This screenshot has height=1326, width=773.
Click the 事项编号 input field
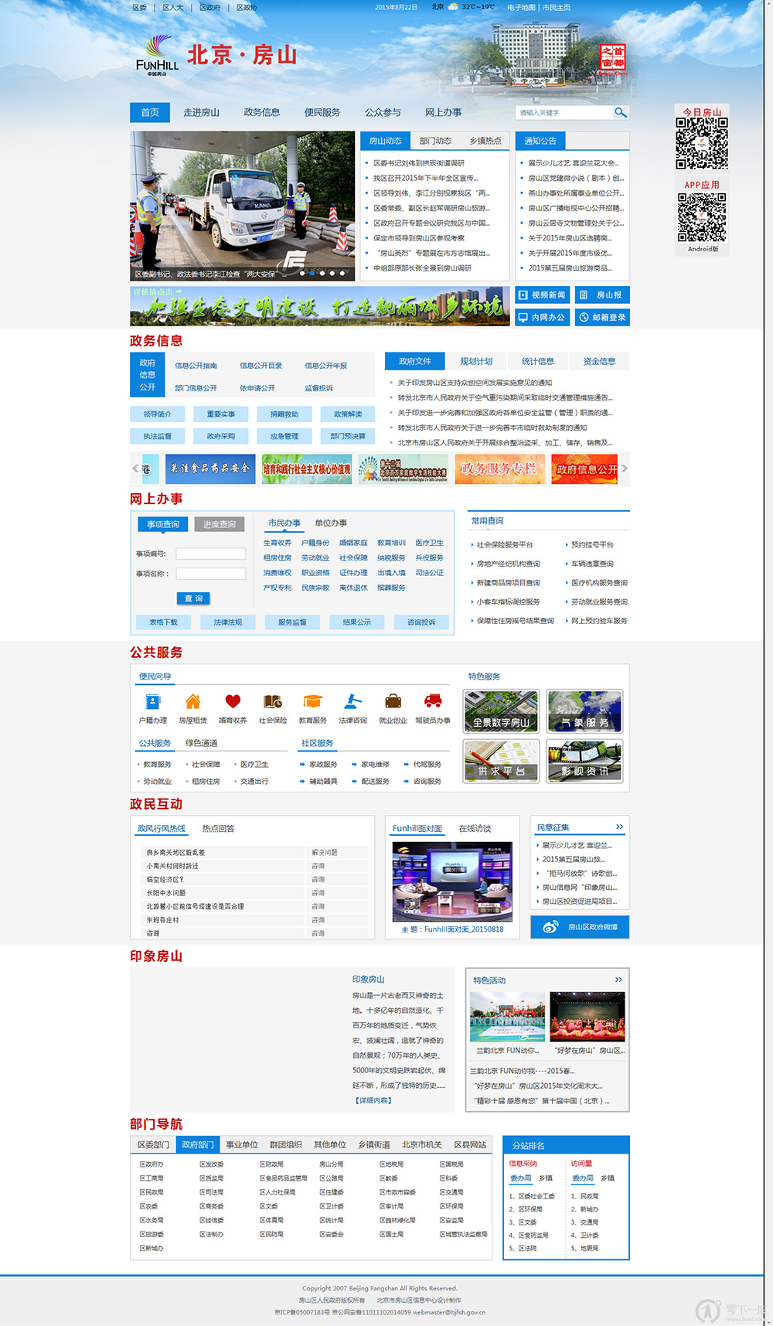click(x=211, y=554)
